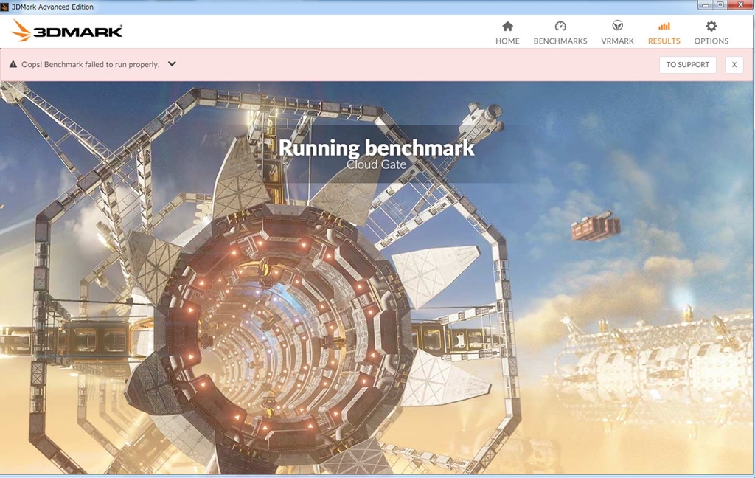
Task: Open the VRMARK tab
Action: (617, 32)
